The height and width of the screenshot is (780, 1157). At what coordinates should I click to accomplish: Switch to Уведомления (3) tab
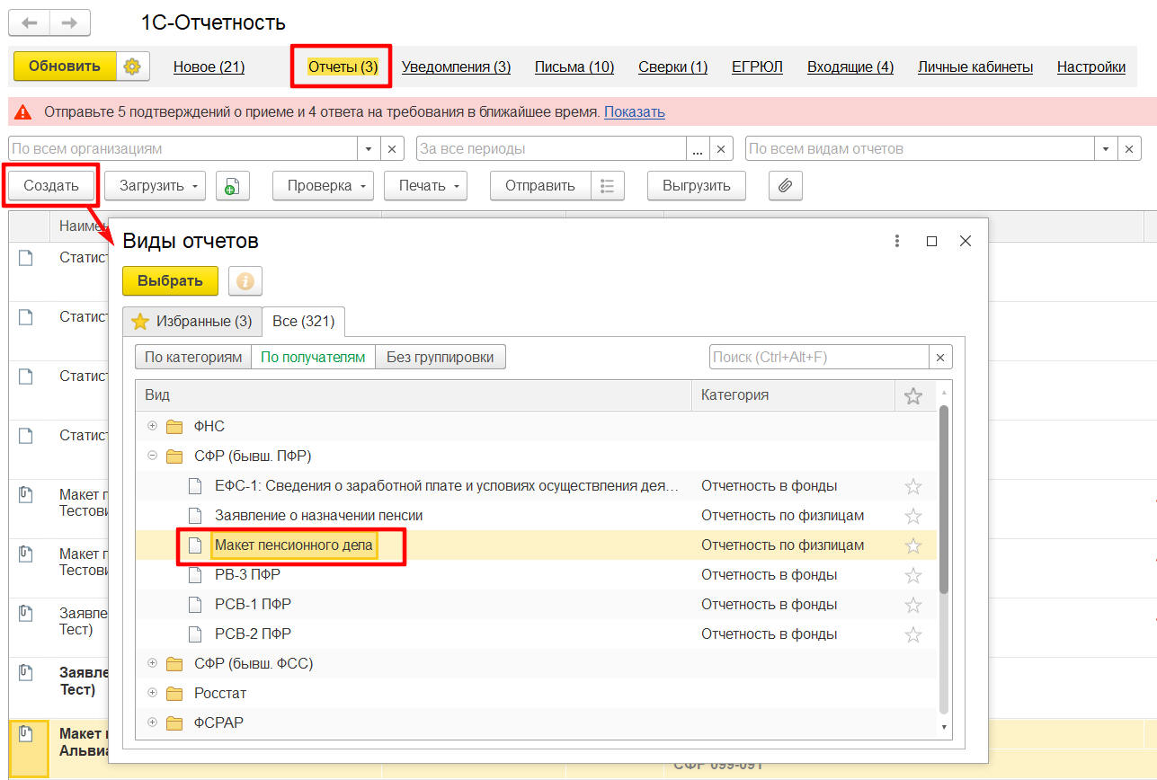coord(456,66)
